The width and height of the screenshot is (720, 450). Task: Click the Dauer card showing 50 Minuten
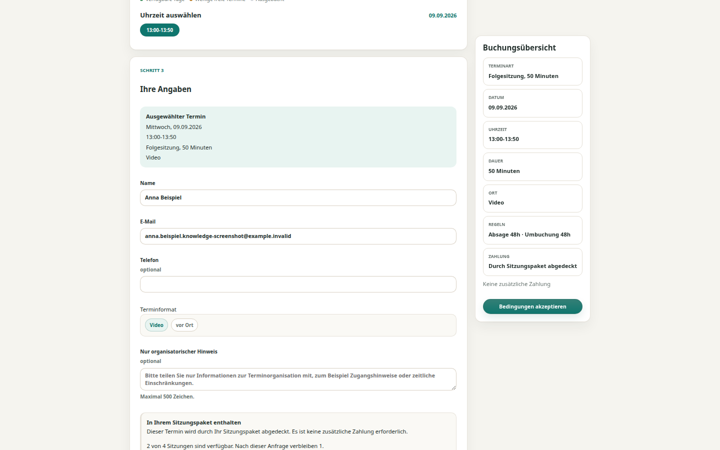point(532,166)
